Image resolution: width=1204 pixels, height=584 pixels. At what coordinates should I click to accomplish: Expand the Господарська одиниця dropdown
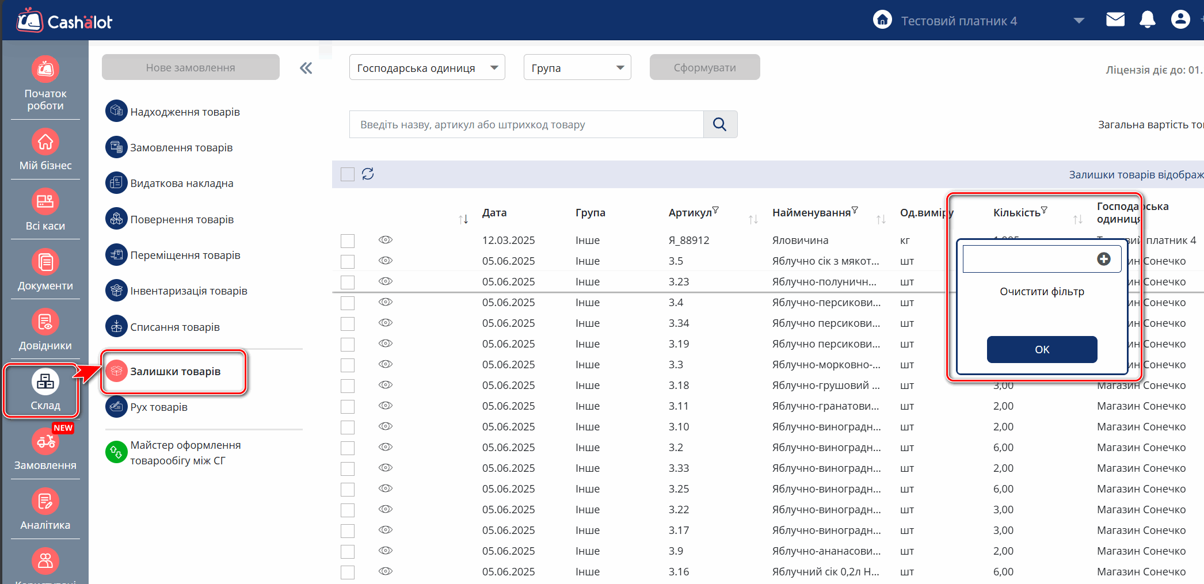click(x=426, y=68)
